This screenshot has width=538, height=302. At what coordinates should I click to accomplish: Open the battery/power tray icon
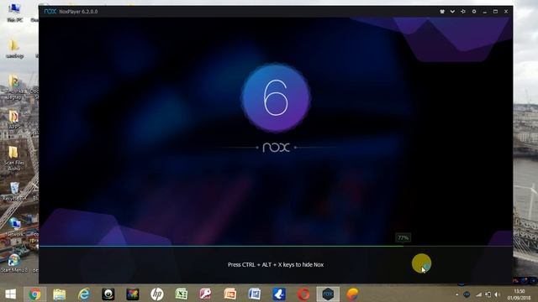pyautogui.click(x=488, y=294)
